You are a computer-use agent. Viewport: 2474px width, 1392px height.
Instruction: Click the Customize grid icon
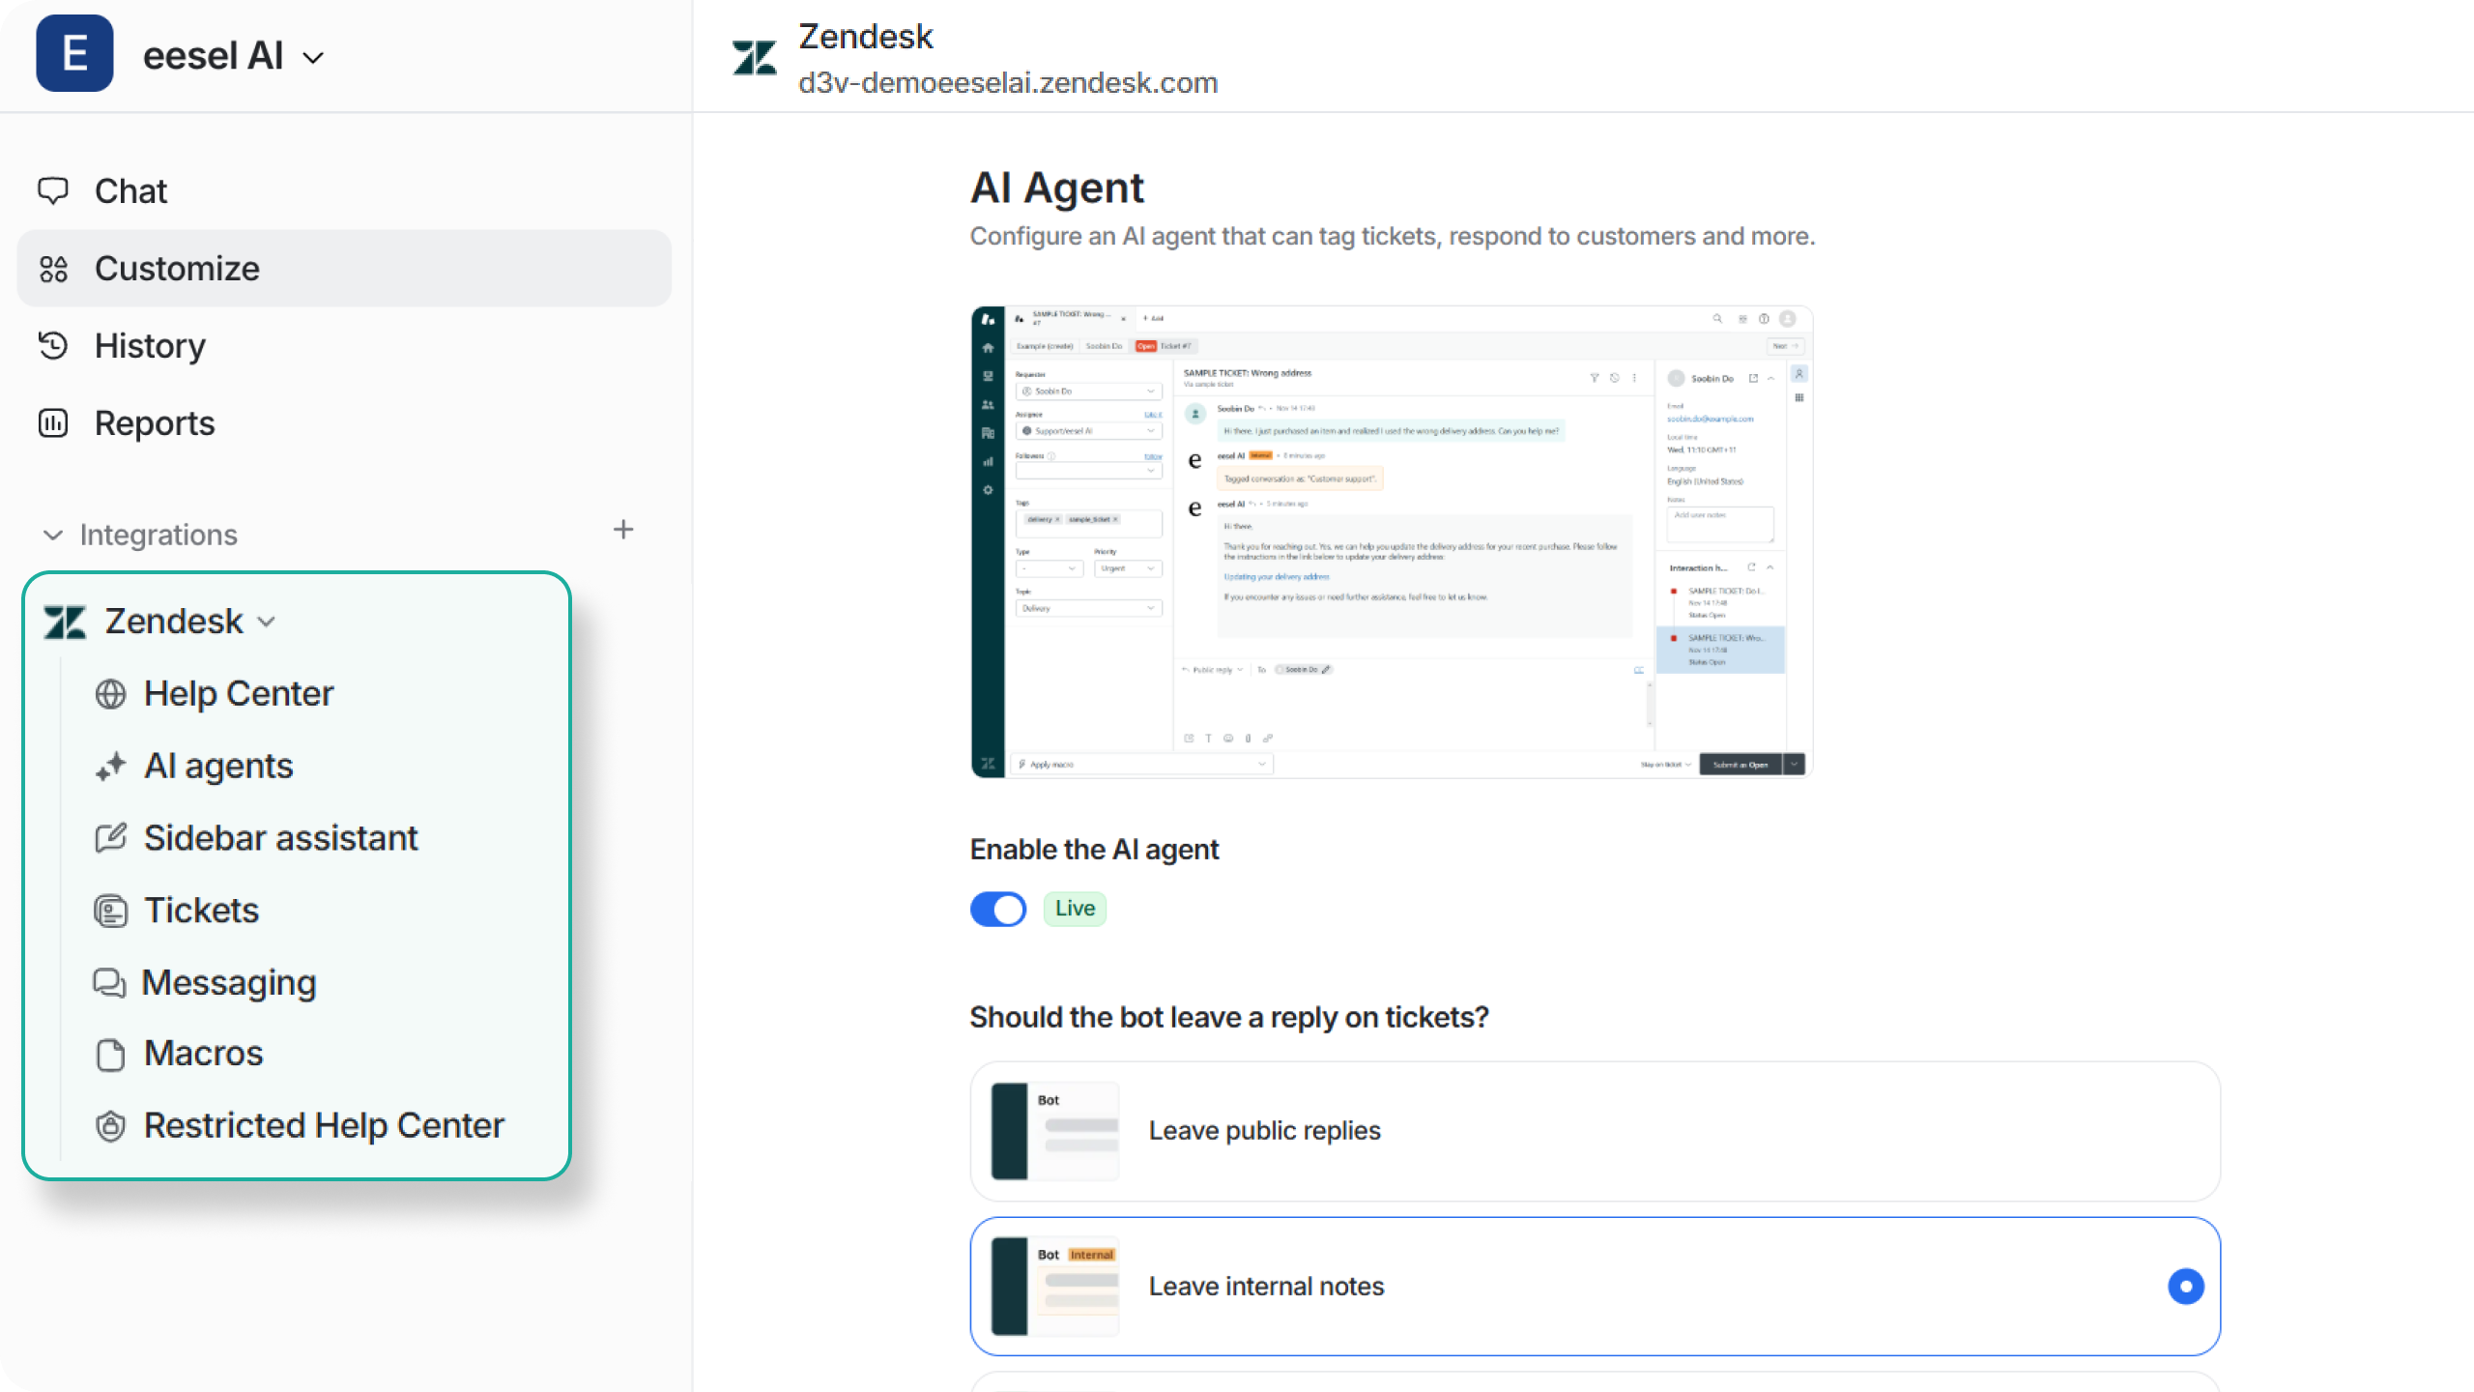coord(54,269)
